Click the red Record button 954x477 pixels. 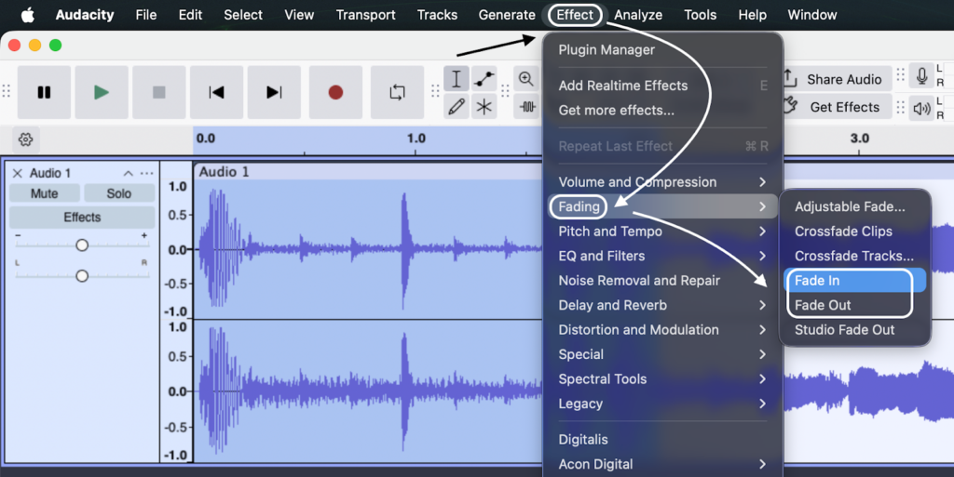click(x=335, y=92)
